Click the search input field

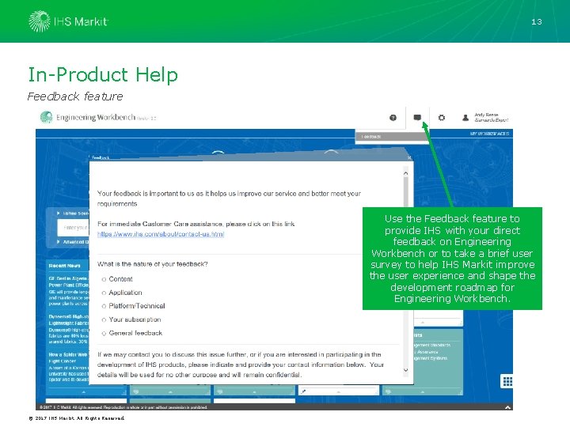pos(73,228)
